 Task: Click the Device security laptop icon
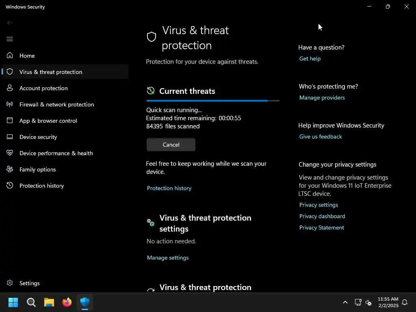click(10, 137)
